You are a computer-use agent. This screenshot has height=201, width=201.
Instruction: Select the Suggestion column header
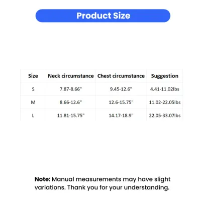pos(165,76)
